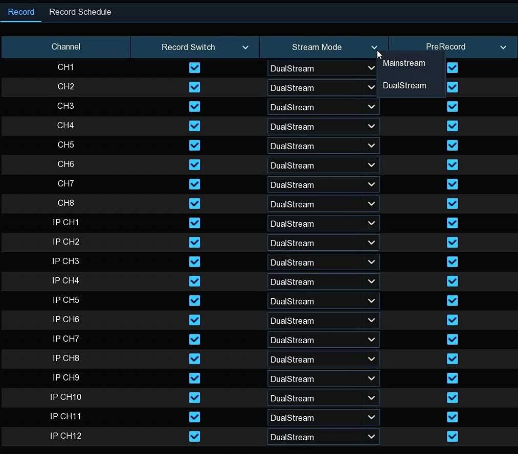Open the Record Schedule tab
Screen dimensions: 518x454
pos(80,12)
